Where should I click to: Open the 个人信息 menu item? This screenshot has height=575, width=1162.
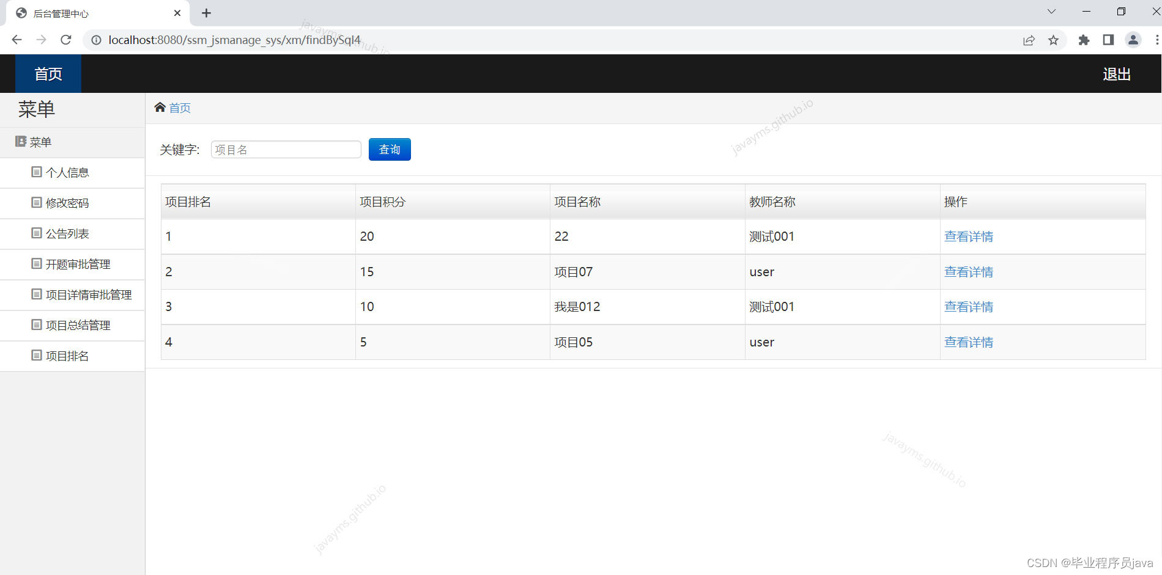click(72, 173)
